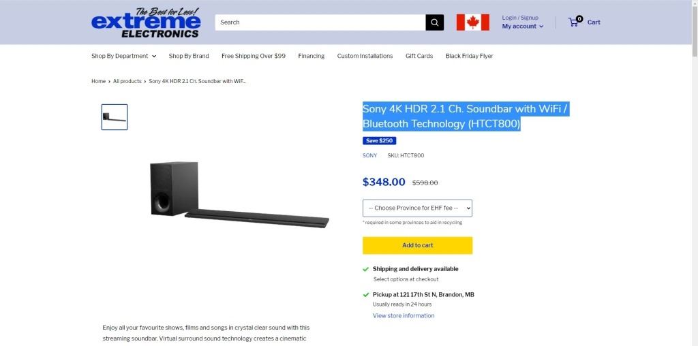Open the Financing menu item
Viewport: 698px width, 346px height.
(311, 56)
